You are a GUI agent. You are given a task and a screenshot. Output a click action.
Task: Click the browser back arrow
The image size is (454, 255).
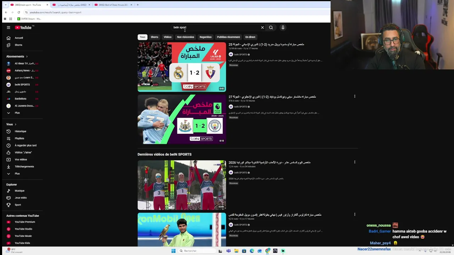[6, 12]
